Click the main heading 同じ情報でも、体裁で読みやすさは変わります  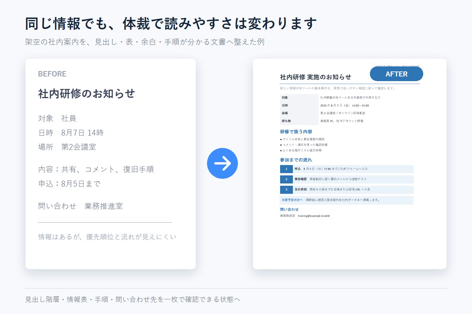171,24
